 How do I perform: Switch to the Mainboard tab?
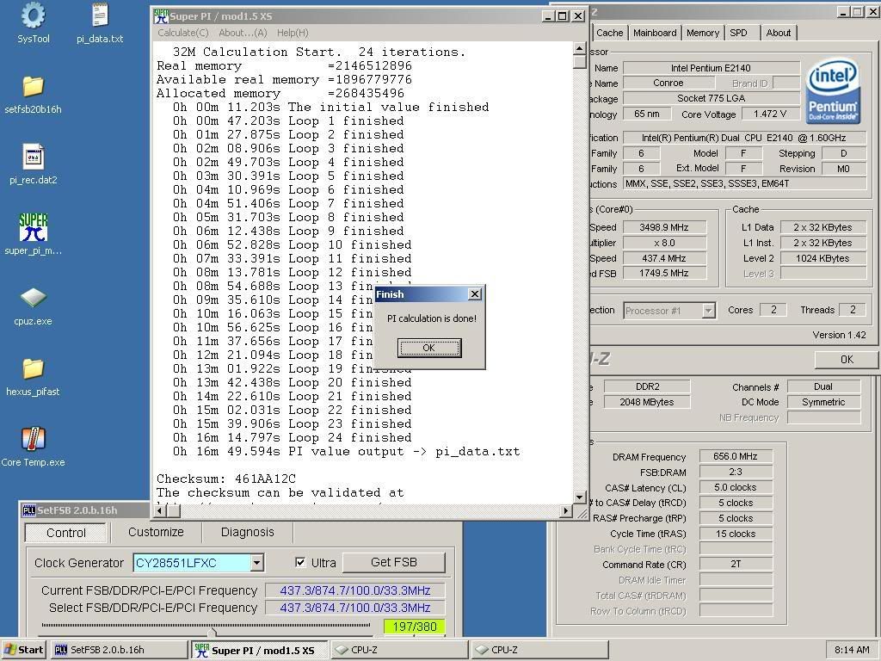[655, 33]
